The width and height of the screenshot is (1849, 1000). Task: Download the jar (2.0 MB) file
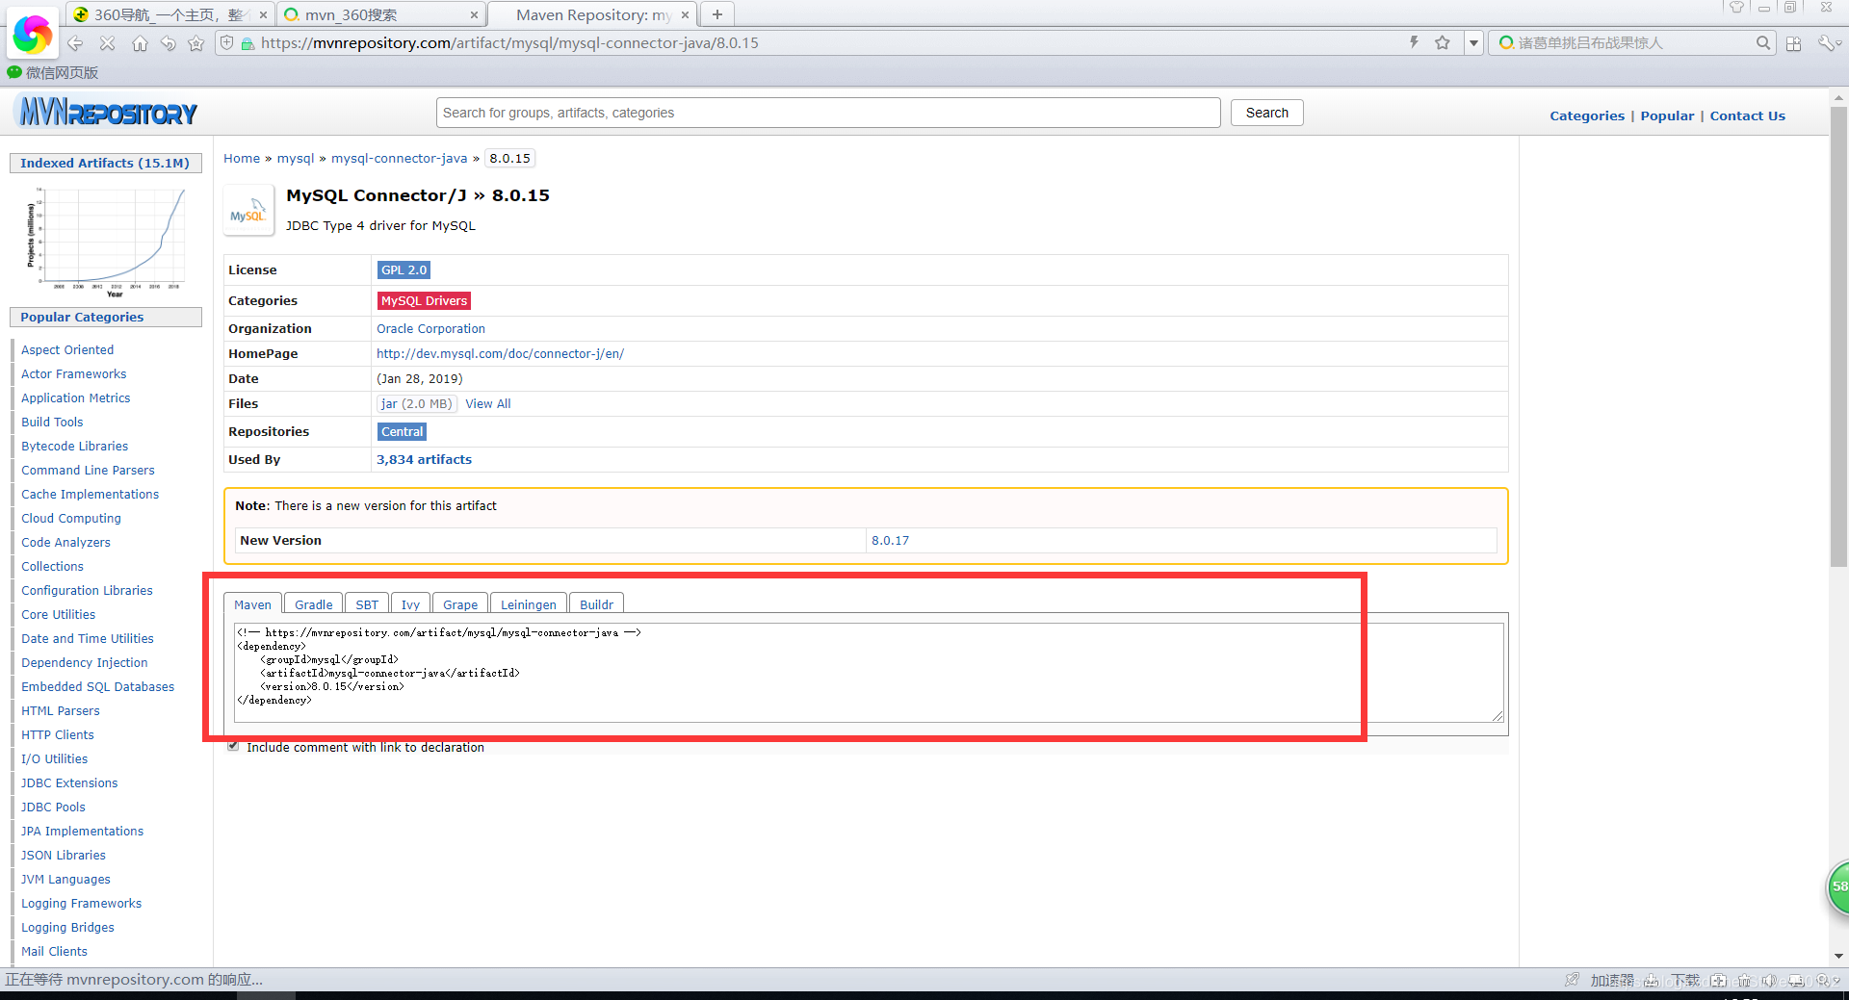(416, 403)
